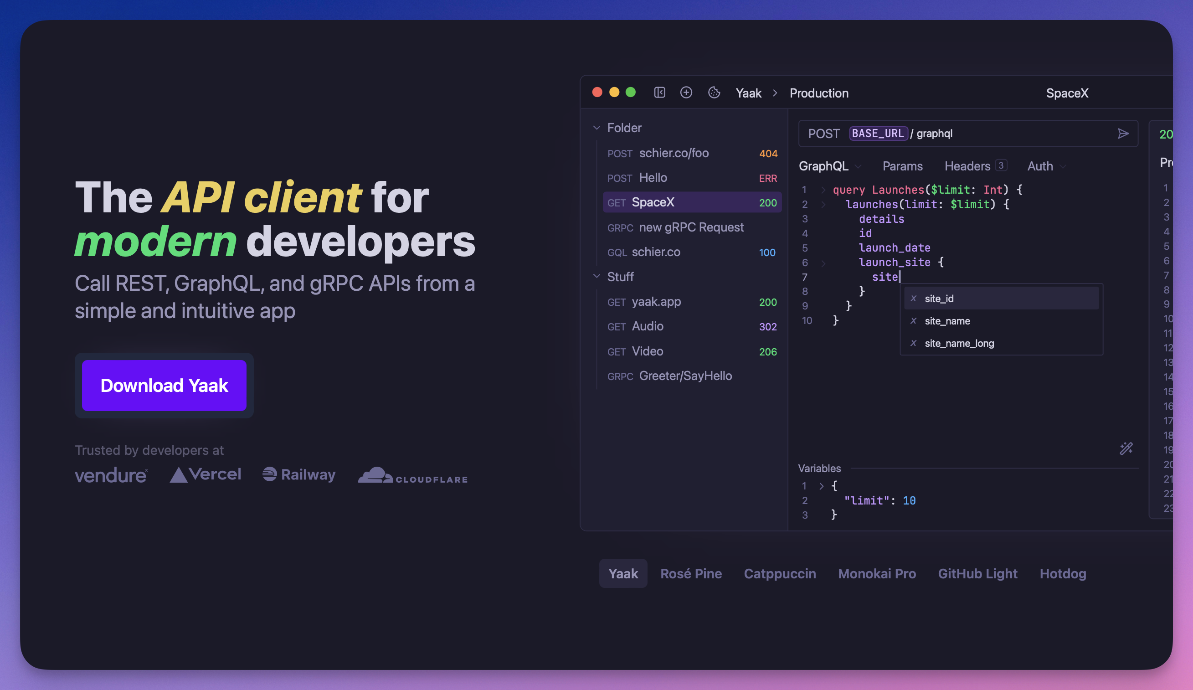Click the Download Yaak button
This screenshot has height=690, width=1193.
click(x=164, y=386)
